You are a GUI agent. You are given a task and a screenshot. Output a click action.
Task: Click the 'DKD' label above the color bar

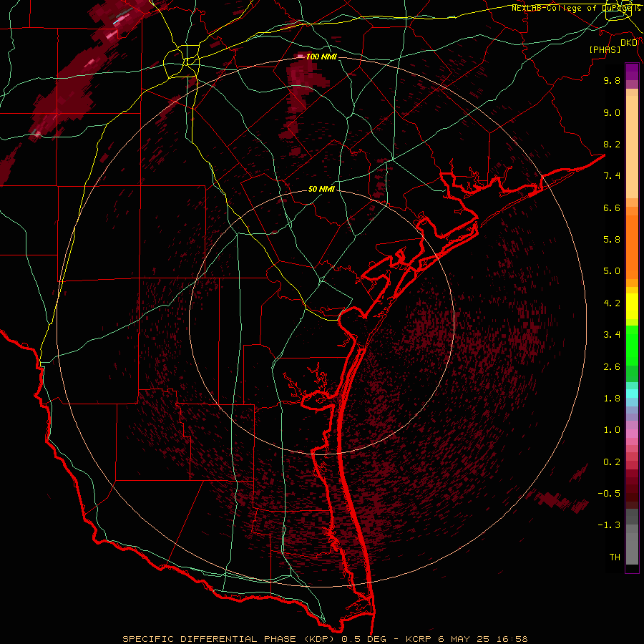[x=629, y=43]
